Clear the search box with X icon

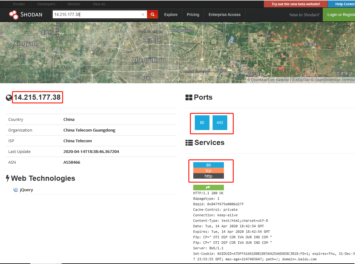(x=143, y=15)
